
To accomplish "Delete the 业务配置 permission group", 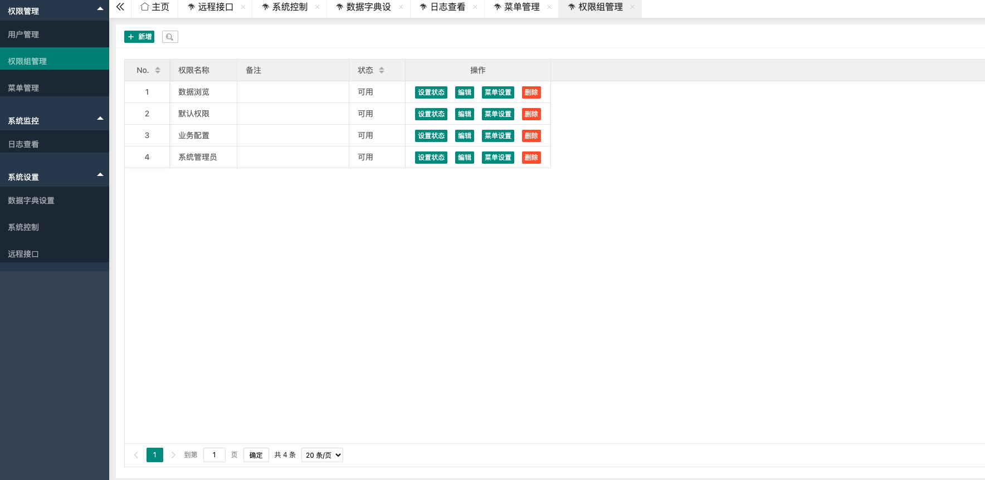I will coord(531,136).
